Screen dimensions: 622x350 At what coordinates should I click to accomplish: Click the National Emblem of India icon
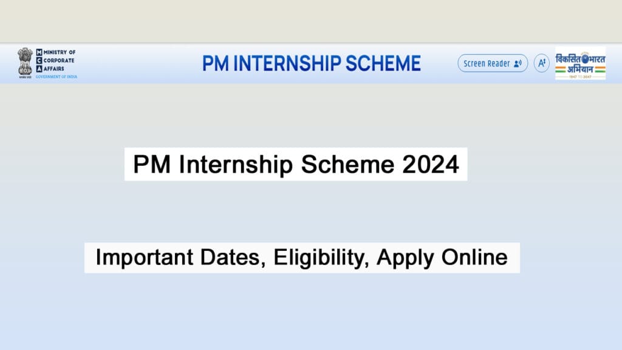[x=24, y=61]
